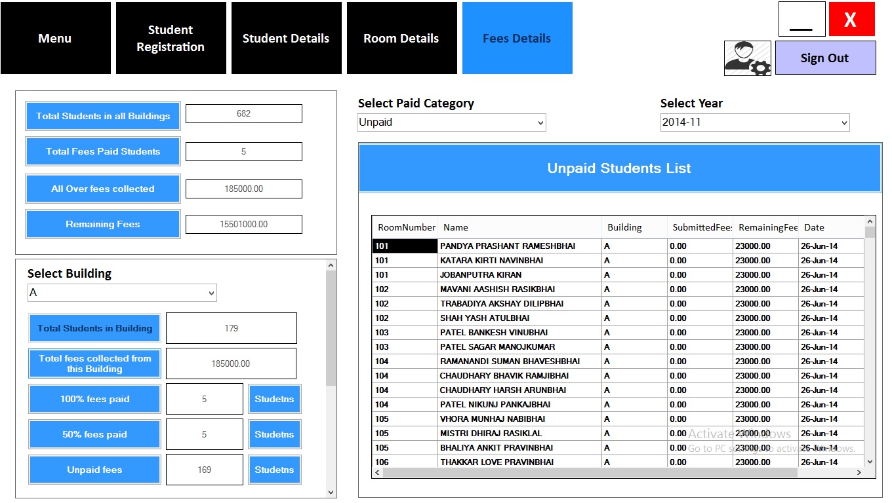Click the student list vertical scrollbar down arrow

(870, 461)
